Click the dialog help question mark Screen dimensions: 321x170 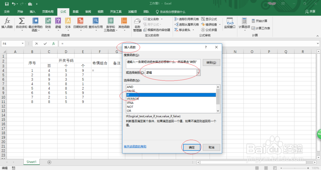[x=206, y=47]
